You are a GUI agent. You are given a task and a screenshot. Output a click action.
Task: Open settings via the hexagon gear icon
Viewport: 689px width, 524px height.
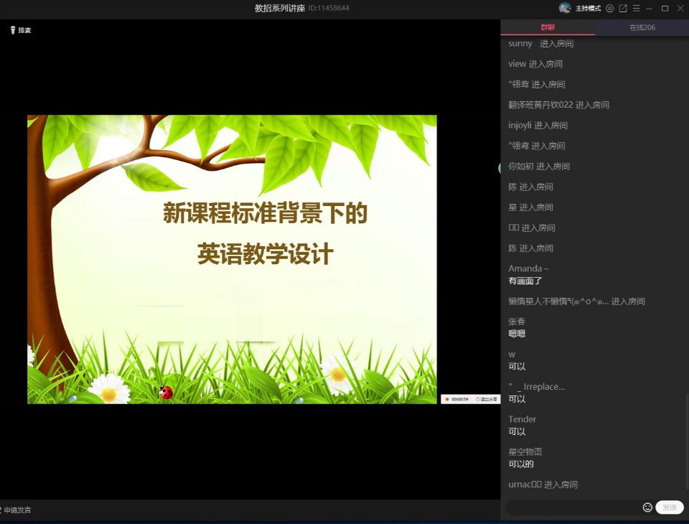pos(610,9)
